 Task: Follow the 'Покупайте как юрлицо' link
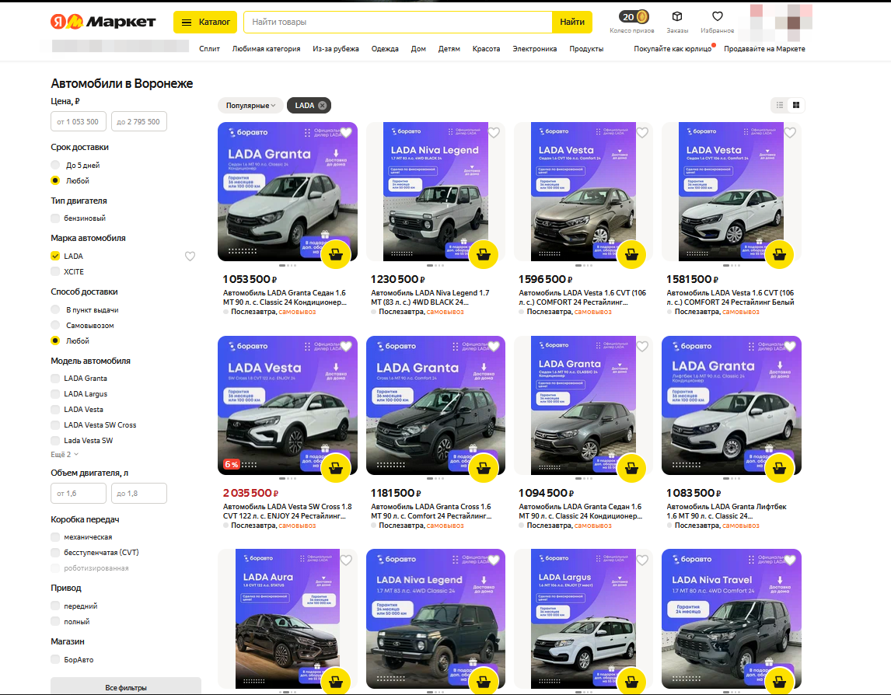pyautogui.click(x=673, y=49)
